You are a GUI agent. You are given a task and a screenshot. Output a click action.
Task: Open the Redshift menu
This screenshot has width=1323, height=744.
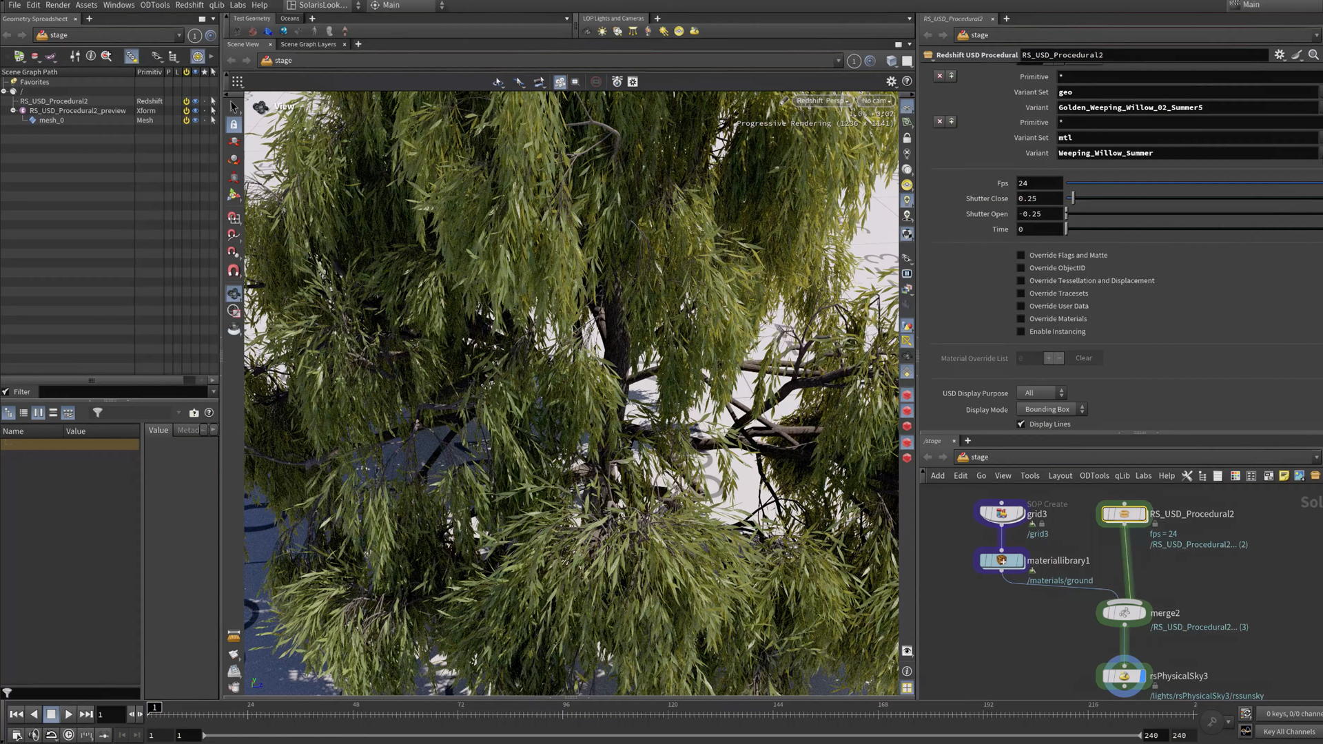coord(189,5)
